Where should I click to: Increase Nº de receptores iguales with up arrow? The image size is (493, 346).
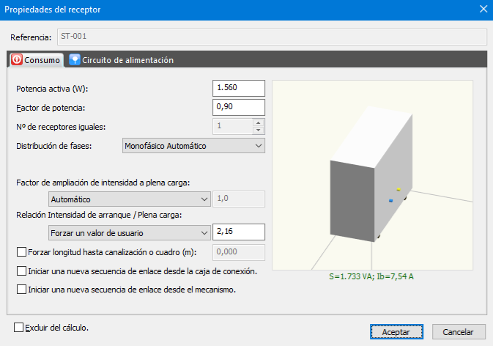259,122
